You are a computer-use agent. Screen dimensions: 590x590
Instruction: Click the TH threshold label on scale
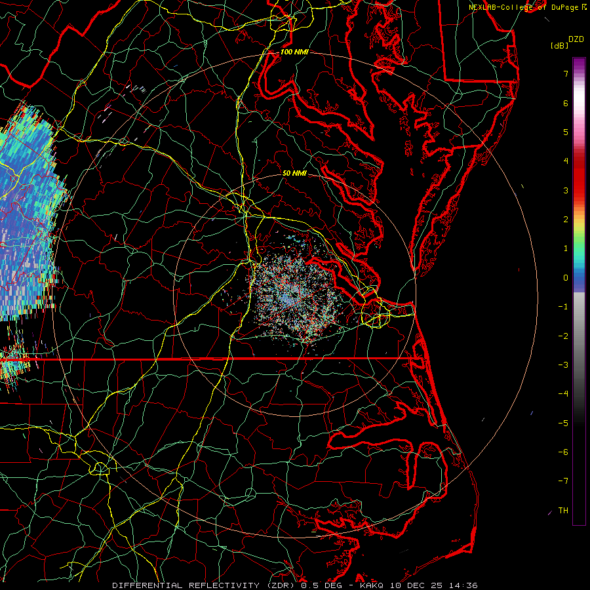[563, 511]
